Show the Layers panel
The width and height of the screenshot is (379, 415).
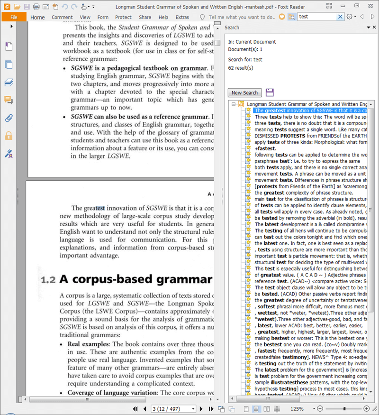pos(9,83)
